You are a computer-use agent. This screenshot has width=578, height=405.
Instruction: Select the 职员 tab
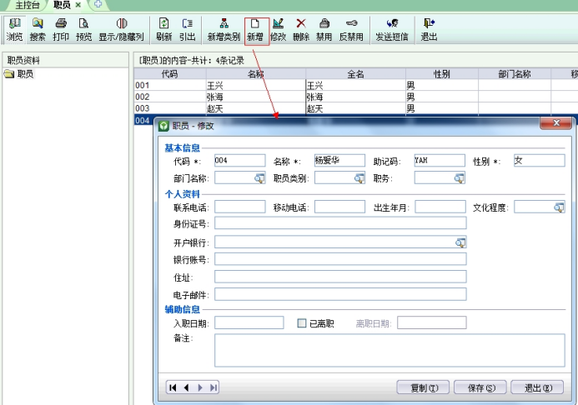coord(62,5)
